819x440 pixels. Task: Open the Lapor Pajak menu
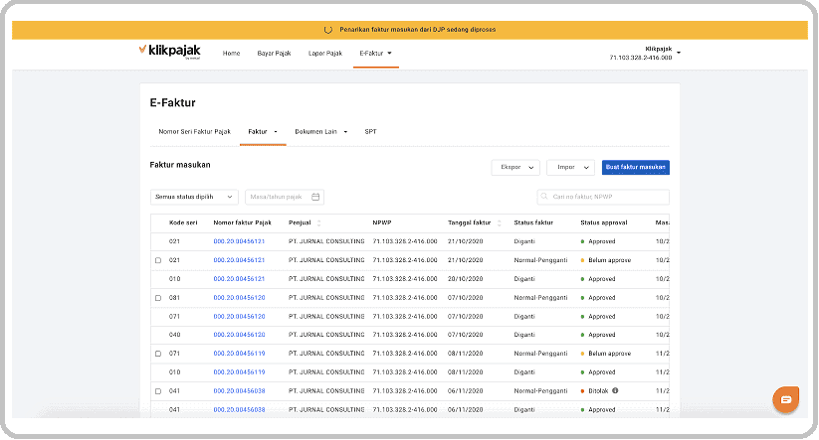pyautogui.click(x=324, y=54)
